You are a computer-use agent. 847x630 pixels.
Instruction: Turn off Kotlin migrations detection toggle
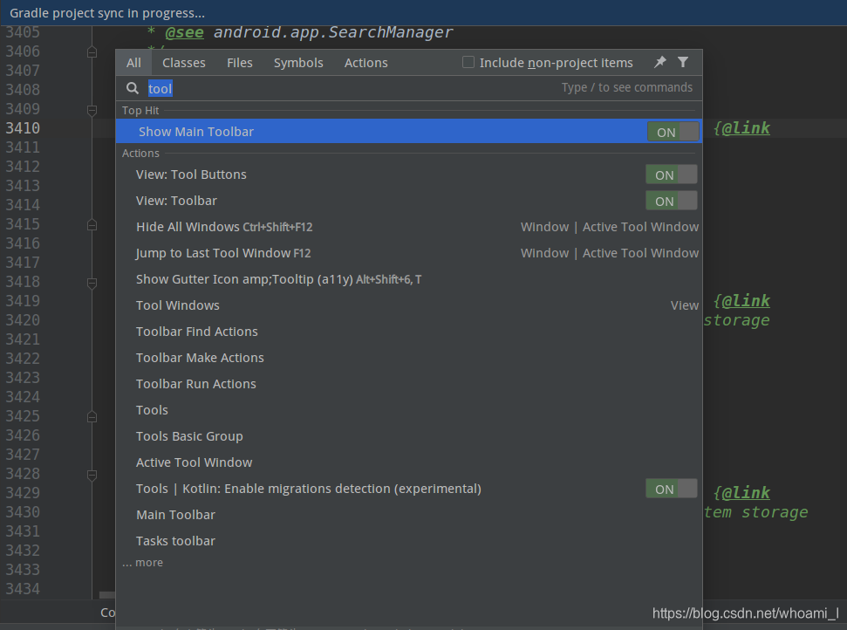(x=671, y=489)
